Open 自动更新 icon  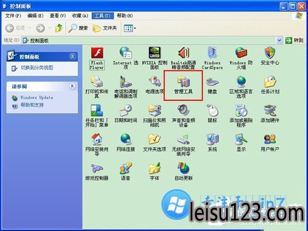(184, 168)
